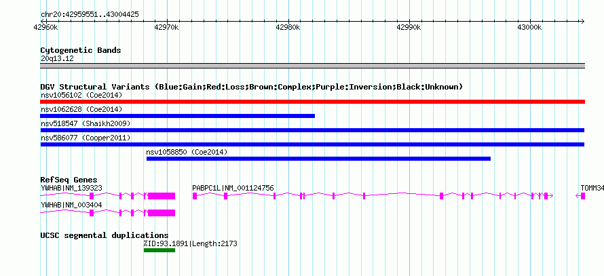Open the nsv1058850 (Coe2014) label
The image size is (604, 276).
pyautogui.click(x=187, y=152)
